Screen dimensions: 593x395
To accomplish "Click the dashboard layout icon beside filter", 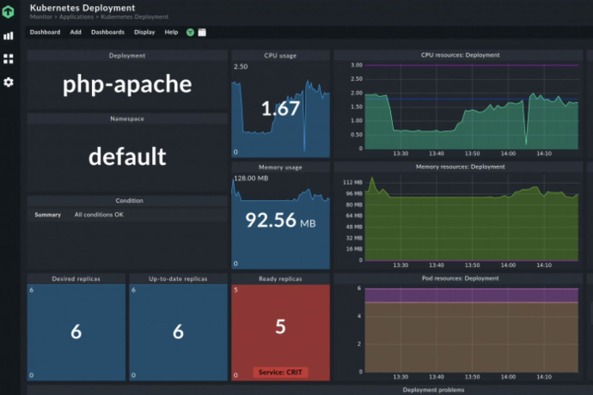I will tap(202, 33).
